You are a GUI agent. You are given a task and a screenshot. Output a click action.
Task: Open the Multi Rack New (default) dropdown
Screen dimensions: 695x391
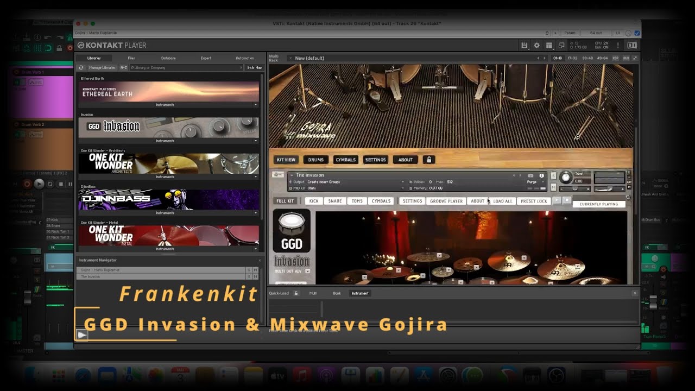[x=290, y=58]
